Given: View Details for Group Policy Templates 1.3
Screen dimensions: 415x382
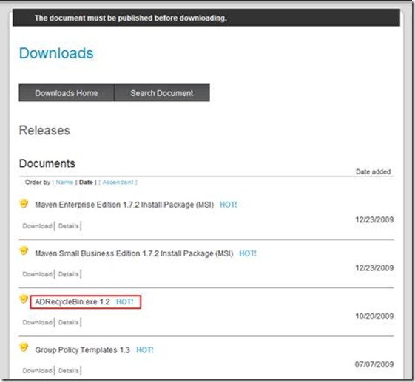Looking at the screenshot, I should point(69,371).
